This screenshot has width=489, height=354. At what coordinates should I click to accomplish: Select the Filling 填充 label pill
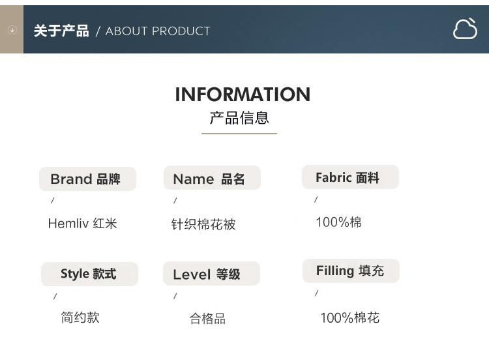351,271
